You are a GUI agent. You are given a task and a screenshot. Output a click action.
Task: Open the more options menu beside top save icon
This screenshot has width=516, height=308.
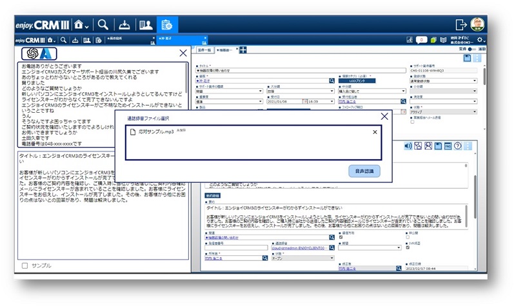coord(477,58)
